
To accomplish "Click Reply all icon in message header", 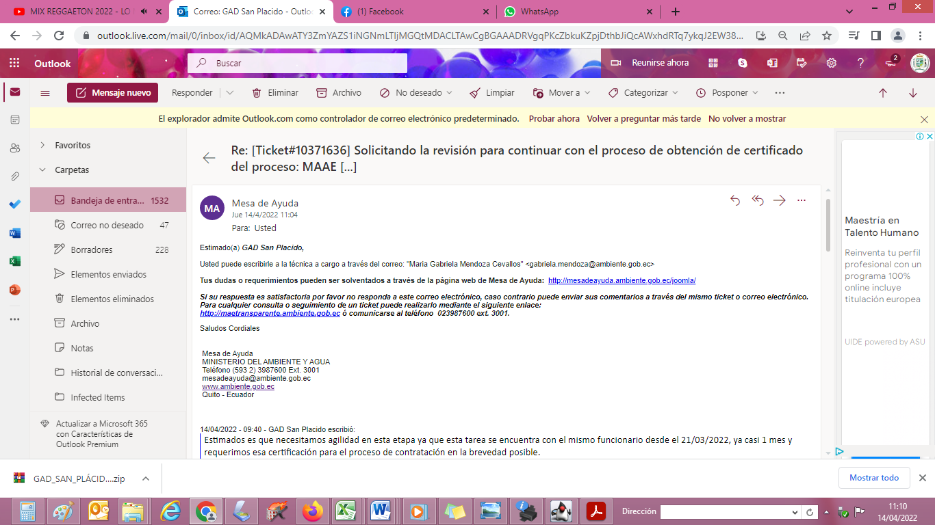I will click(x=758, y=200).
